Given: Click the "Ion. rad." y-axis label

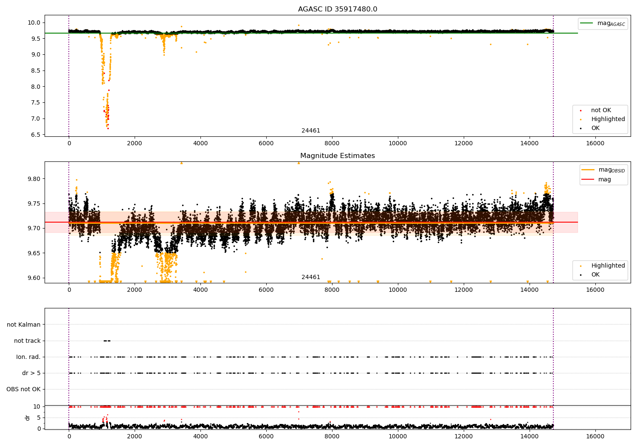Looking at the screenshot, I should [28, 357].
